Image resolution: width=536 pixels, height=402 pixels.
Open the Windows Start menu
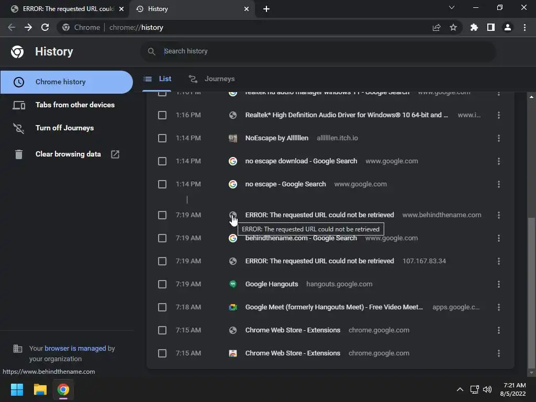(17, 389)
